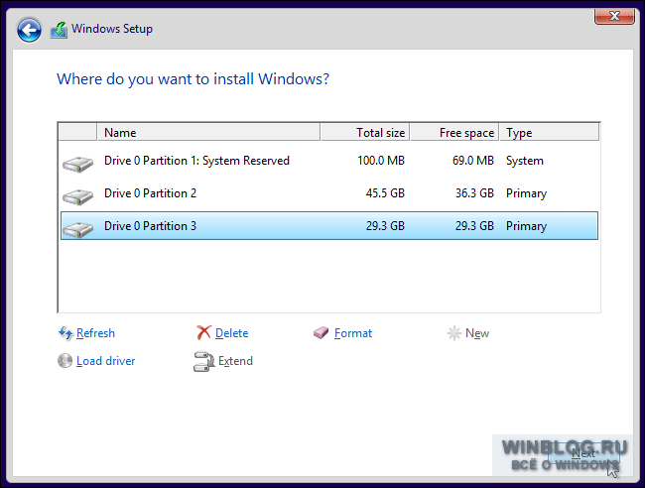The width and height of the screenshot is (645, 488).
Task: Click drive icon for Partition 3
Action: point(77,229)
